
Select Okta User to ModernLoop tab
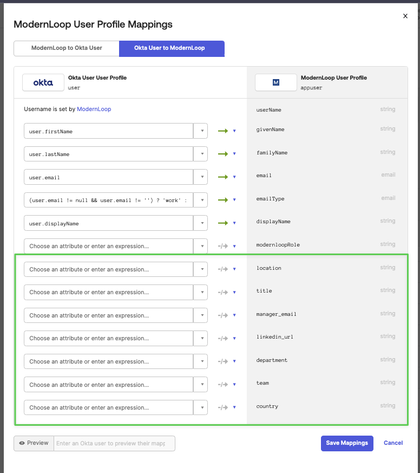172,49
